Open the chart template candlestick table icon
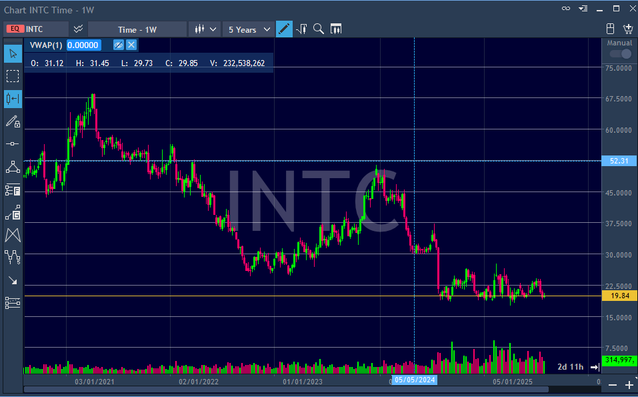Screen dimensions: 638x397 tap(336, 29)
